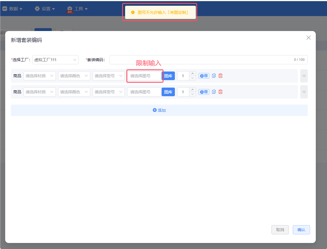Open 请选择颜色 dropdown in second 商品 row
This screenshot has height=249, width=327.
[74, 92]
